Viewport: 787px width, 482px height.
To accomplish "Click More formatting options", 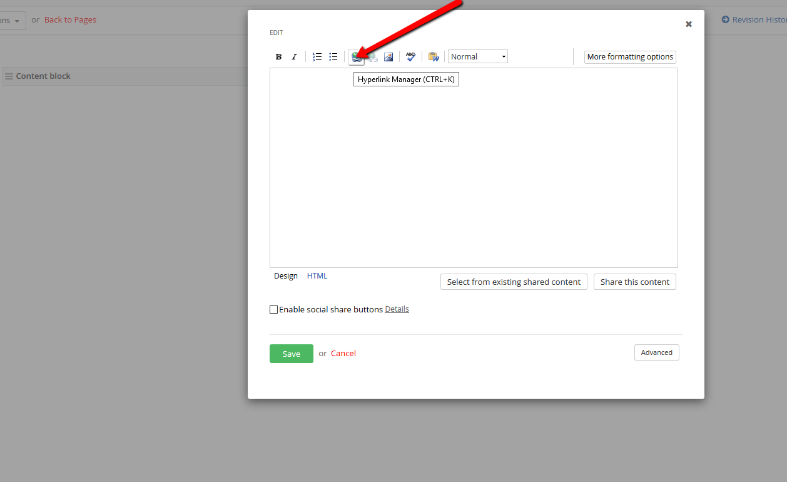I will (x=629, y=56).
